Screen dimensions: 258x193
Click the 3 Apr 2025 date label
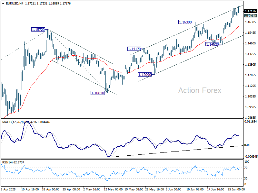9,190
